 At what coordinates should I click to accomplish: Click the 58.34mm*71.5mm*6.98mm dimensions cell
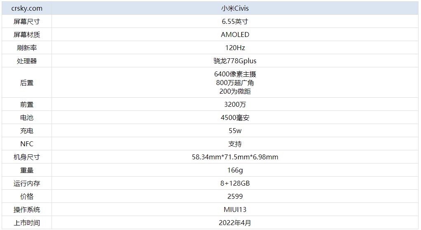coord(235,157)
